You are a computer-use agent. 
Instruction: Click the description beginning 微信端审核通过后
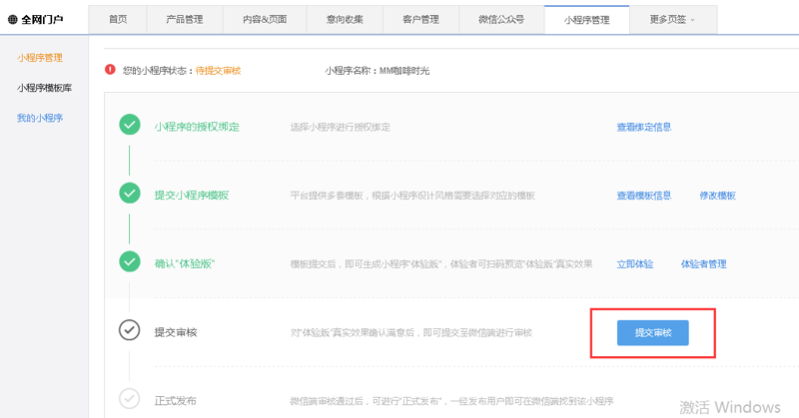(x=452, y=401)
